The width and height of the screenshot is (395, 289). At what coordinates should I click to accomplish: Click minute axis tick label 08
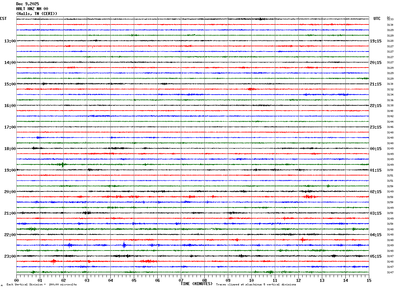coord(204,280)
